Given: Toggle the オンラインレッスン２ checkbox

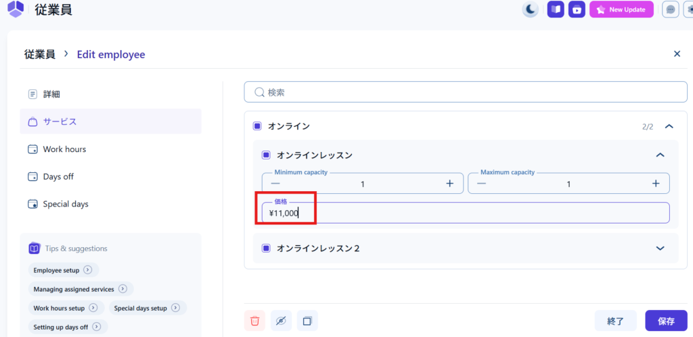Looking at the screenshot, I should pos(266,249).
